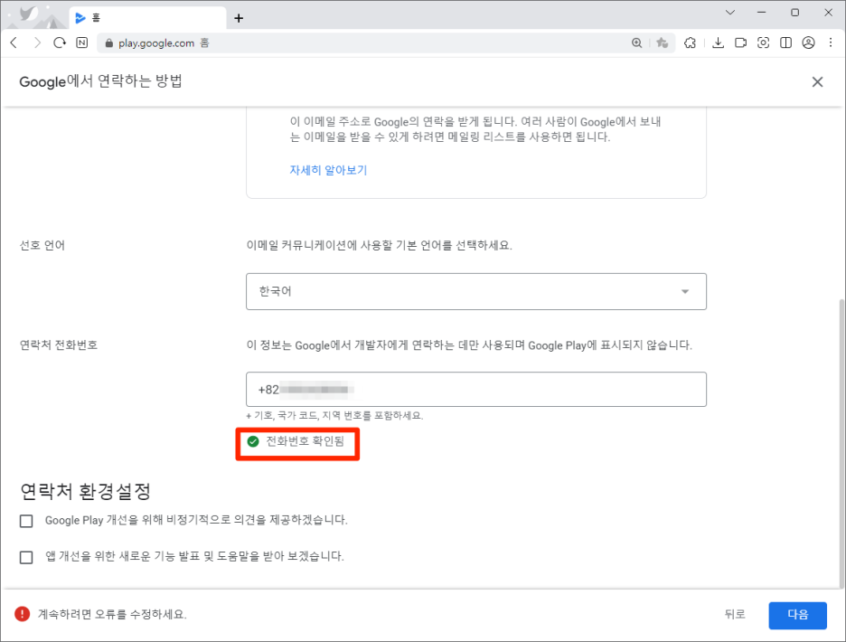Click the 연락처 전화번호 label
Screen dimensions: 846x642
(x=58, y=345)
